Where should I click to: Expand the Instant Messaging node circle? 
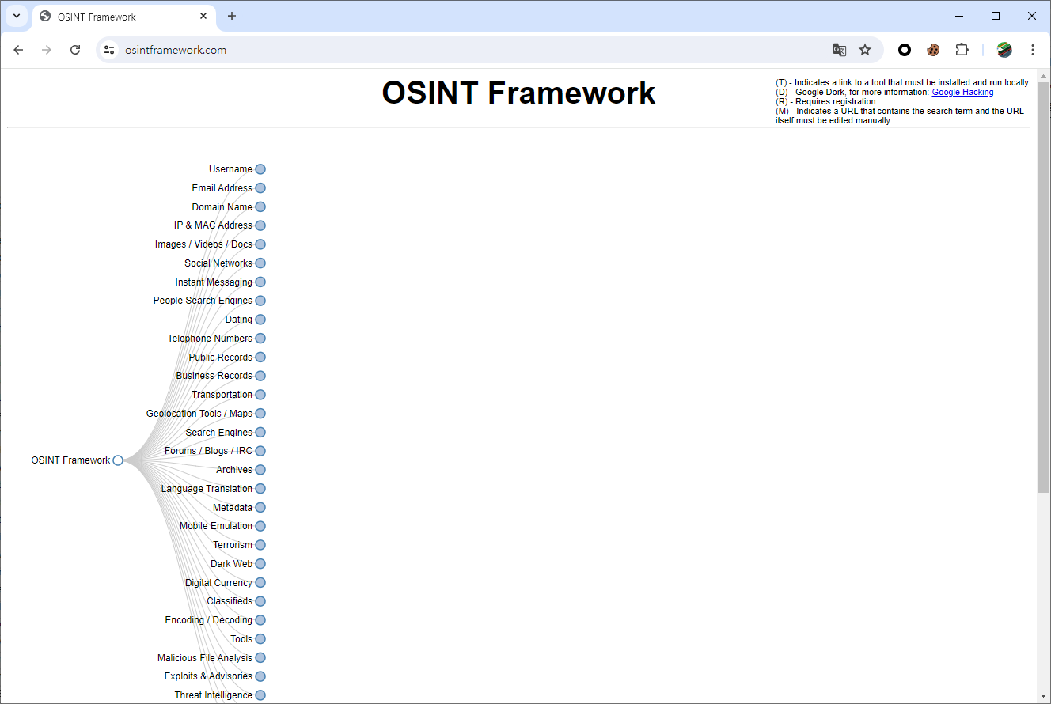260,282
